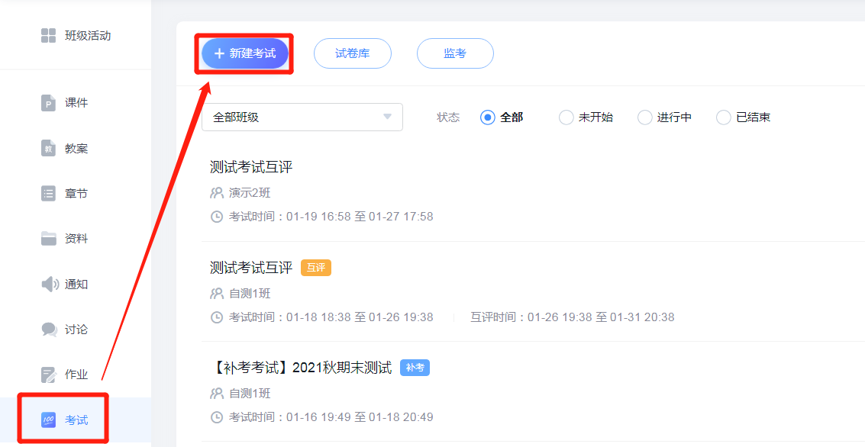Click the 资料 folder icon
Viewport: 865px width, 447px height.
[x=49, y=239]
